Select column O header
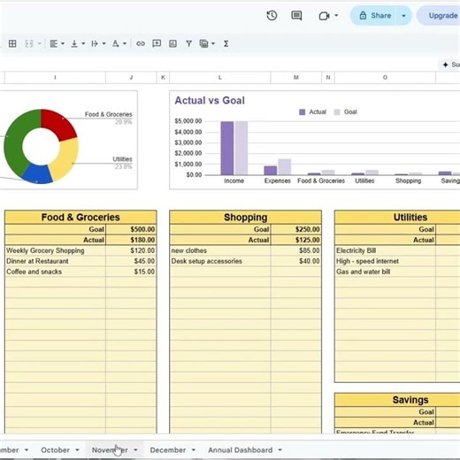The height and width of the screenshot is (460, 460). [x=385, y=78]
